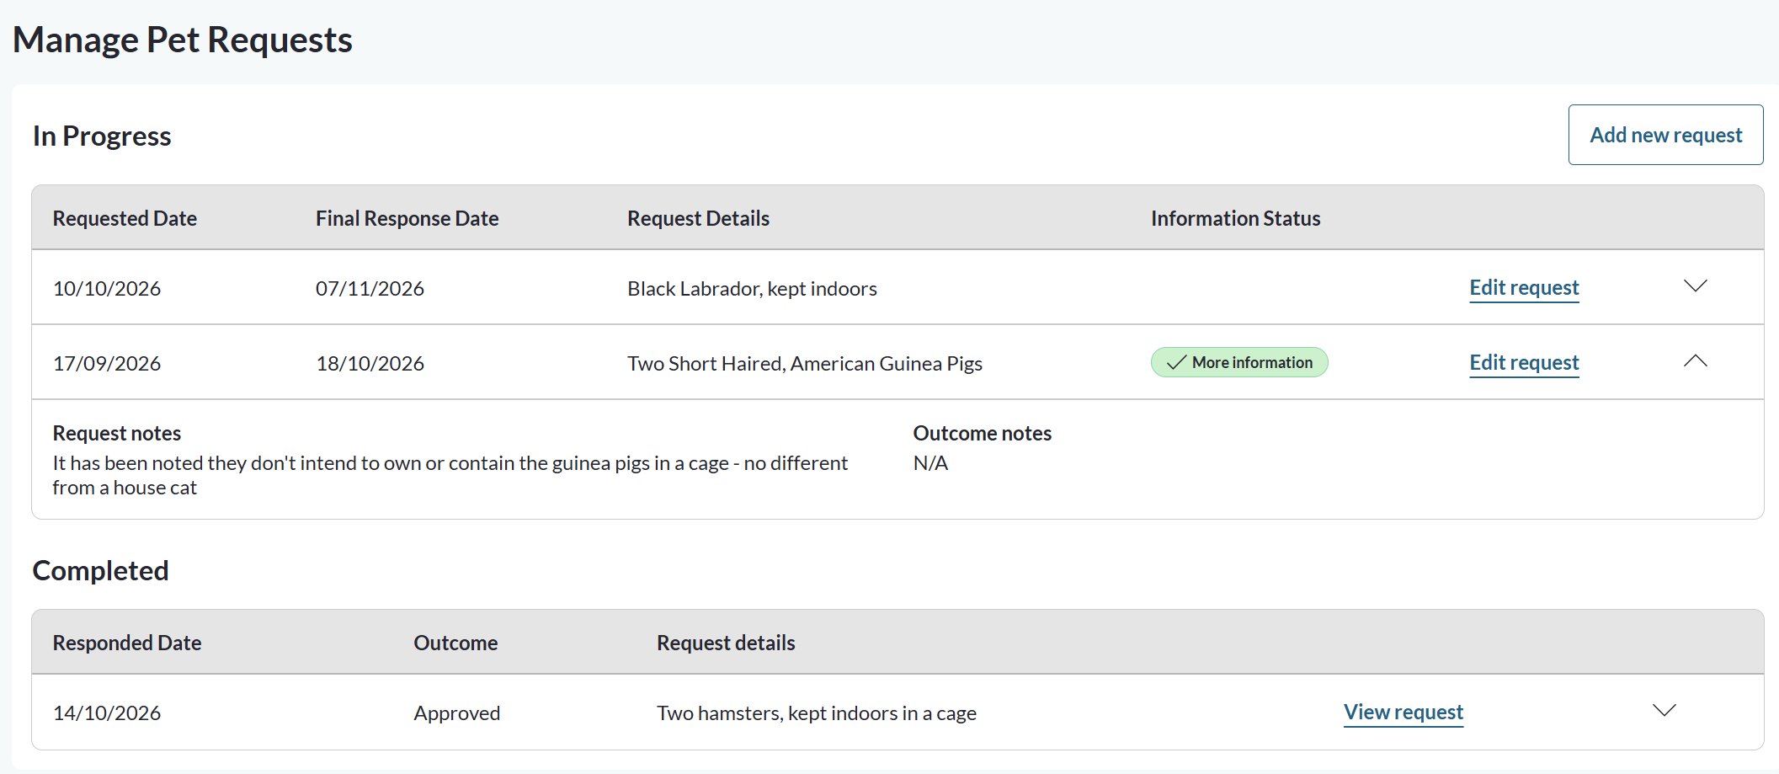This screenshot has width=1779, height=774.
Task: Click the Outcome column header
Action: point(455,643)
